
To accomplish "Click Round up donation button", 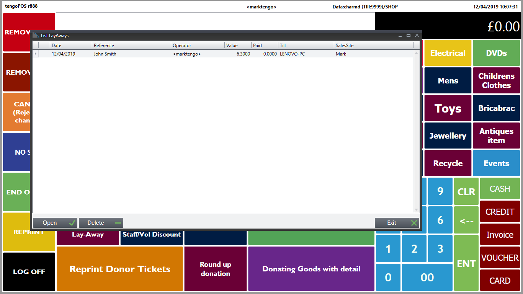I will 216,269.
